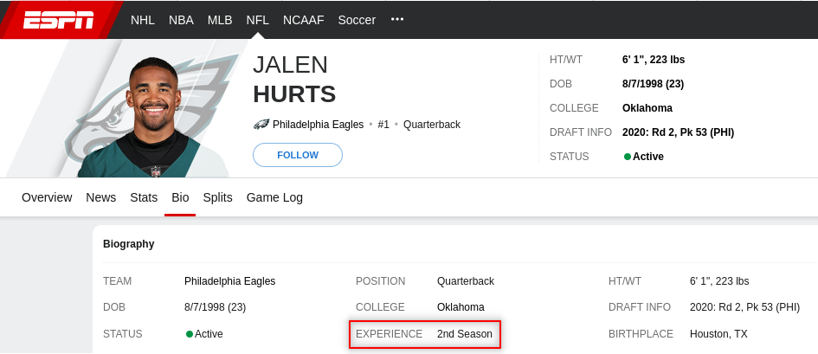Go to the NCAAF section
Screen dimensions: 818x354
304,19
